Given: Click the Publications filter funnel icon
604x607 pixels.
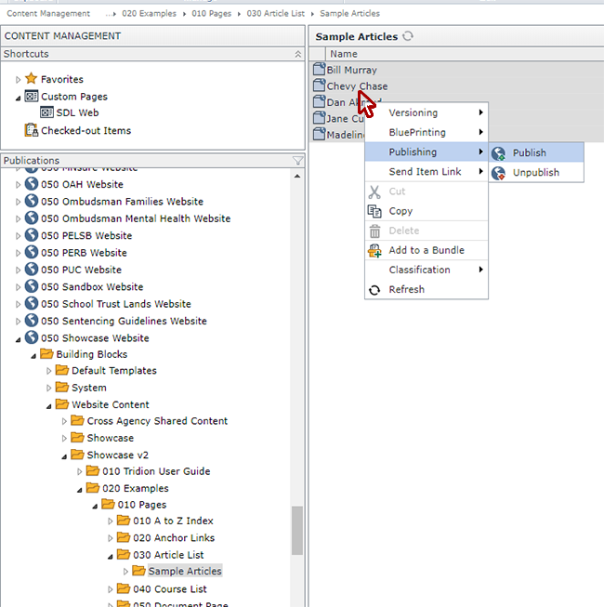Looking at the screenshot, I should click(x=297, y=161).
